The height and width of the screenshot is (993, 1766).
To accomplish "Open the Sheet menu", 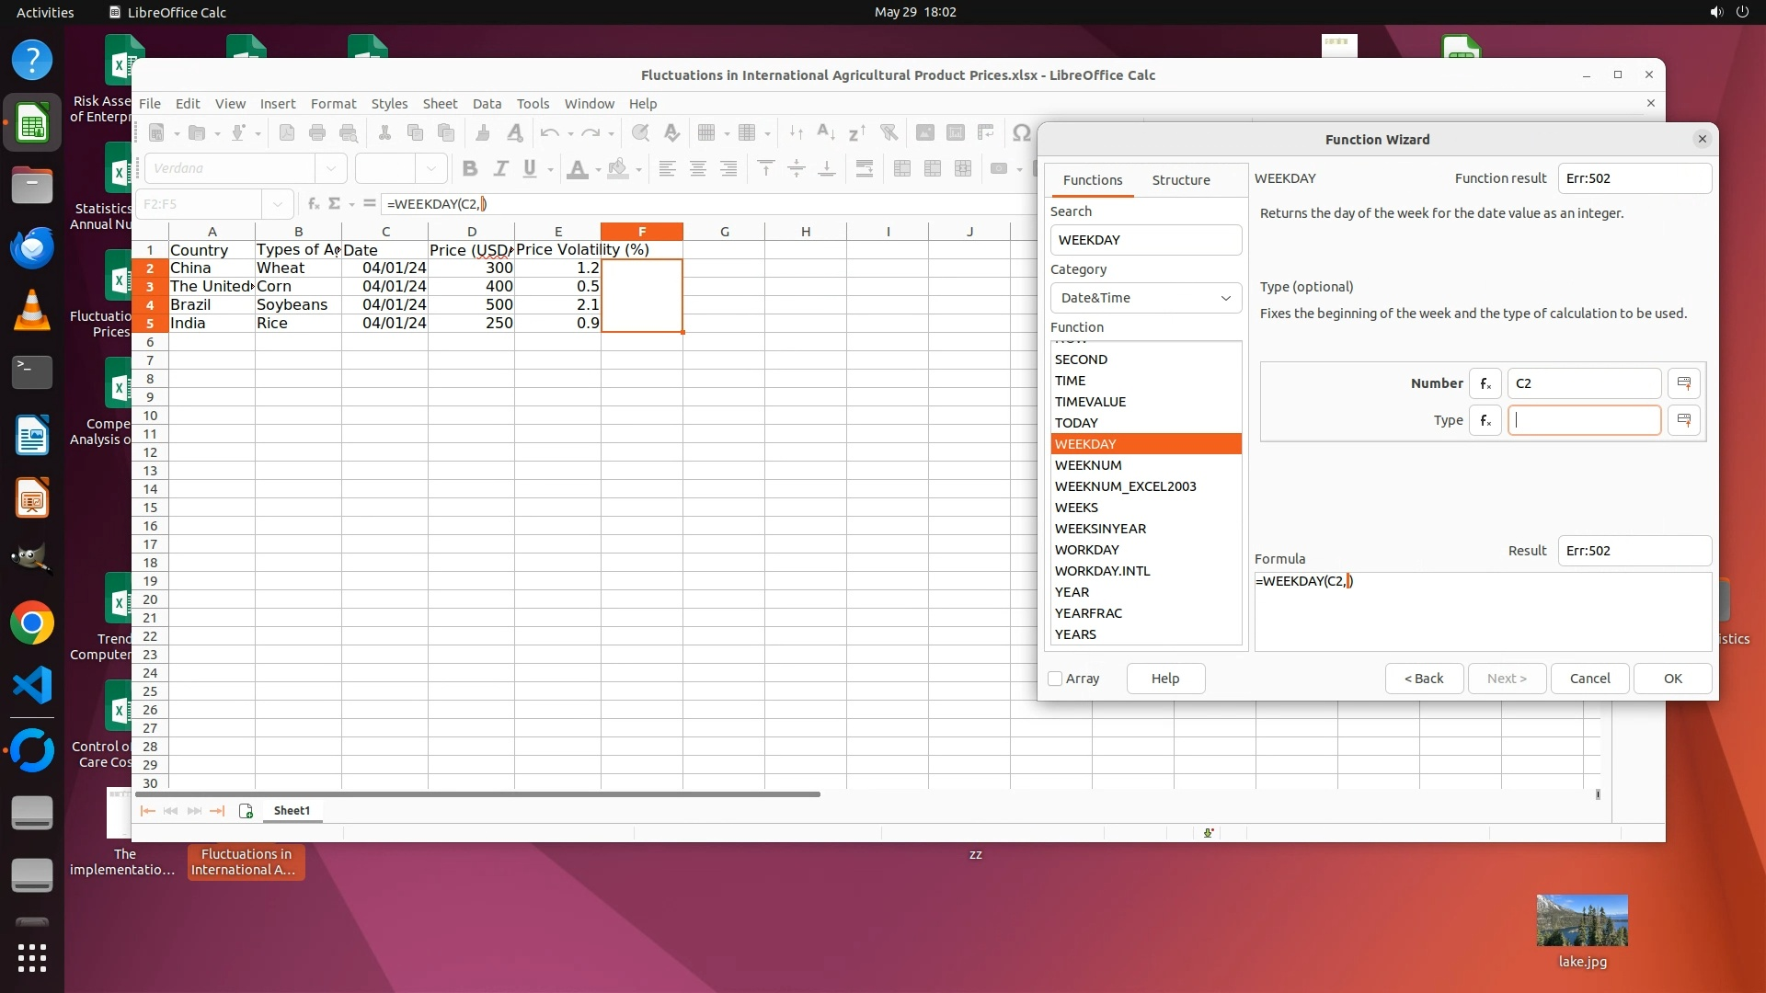I will pyautogui.click(x=439, y=104).
